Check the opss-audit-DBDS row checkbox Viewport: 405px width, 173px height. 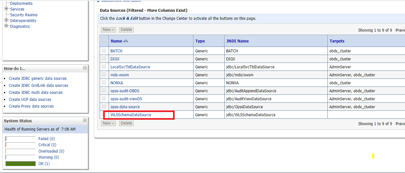click(104, 90)
